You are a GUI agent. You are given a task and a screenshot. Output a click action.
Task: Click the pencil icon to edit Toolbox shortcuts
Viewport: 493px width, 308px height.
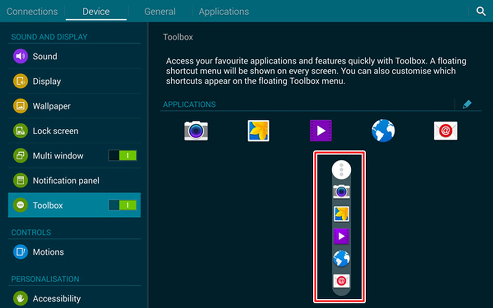[x=468, y=104]
